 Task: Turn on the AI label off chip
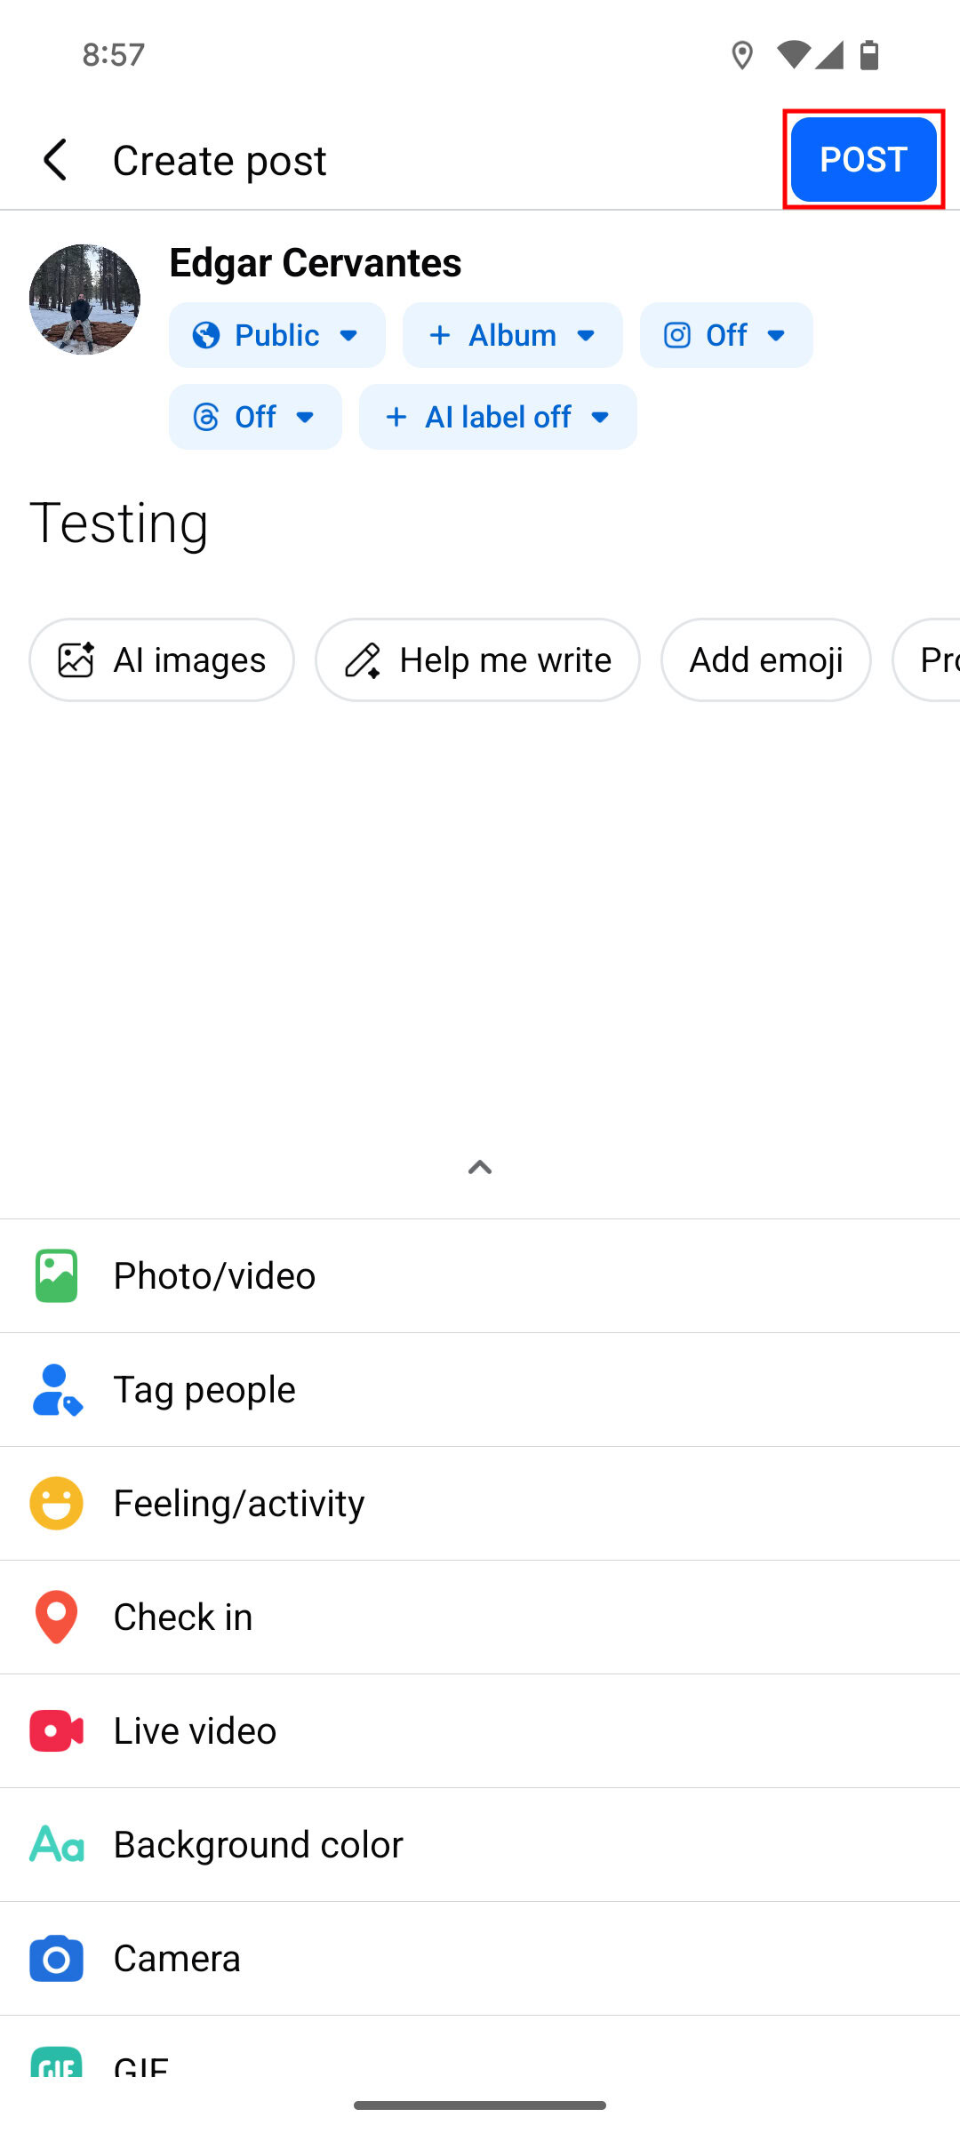coord(498,417)
